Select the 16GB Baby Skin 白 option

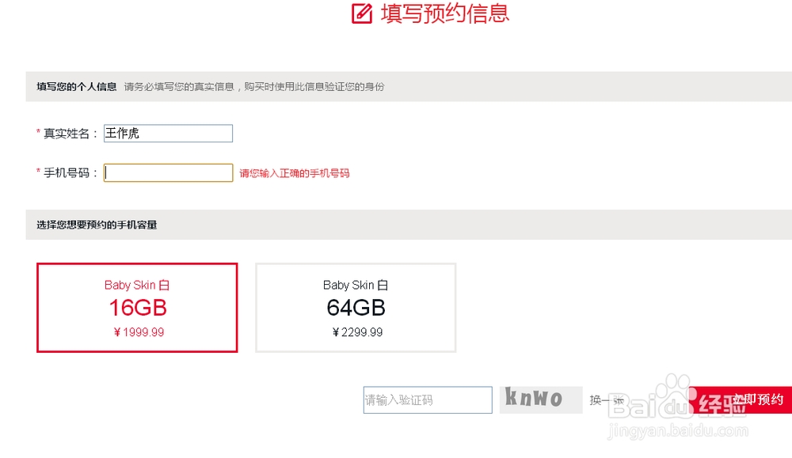(136, 307)
